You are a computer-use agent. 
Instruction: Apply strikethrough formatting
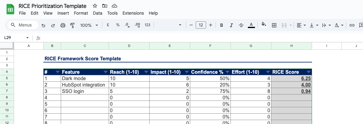pyautogui.click(x=241, y=25)
